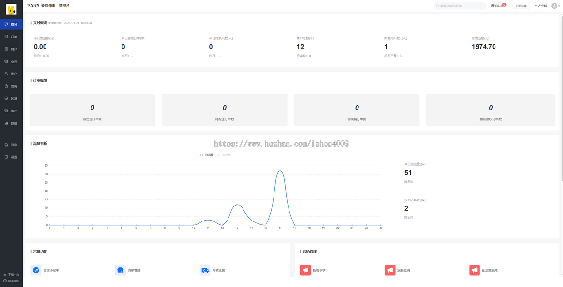Viewport: 563px width, 287px height.
Task: Click the 用户 users person icon
Action: click(6, 74)
